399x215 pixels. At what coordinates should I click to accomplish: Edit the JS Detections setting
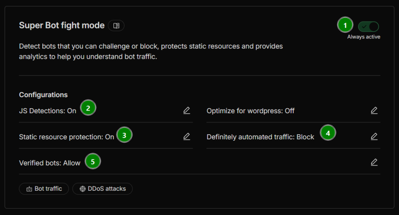tap(187, 110)
